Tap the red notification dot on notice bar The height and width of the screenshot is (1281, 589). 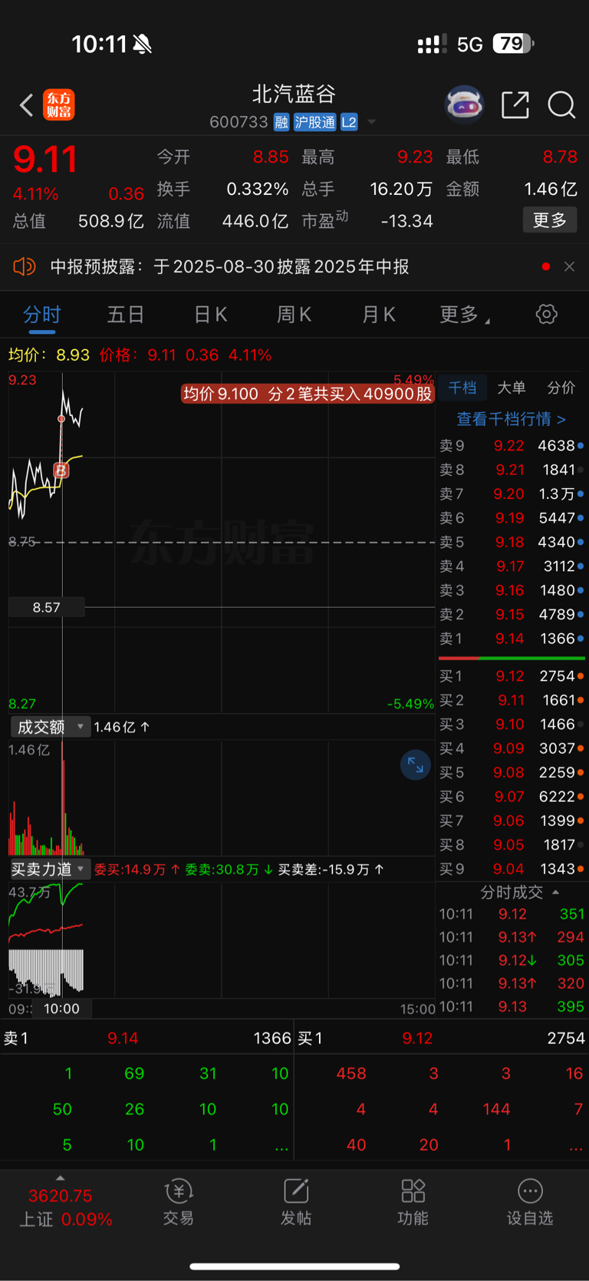click(546, 266)
